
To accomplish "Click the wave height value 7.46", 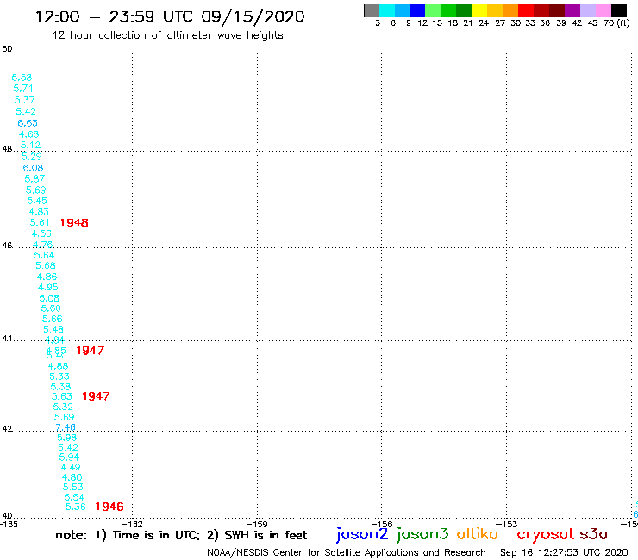I will 66,427.
